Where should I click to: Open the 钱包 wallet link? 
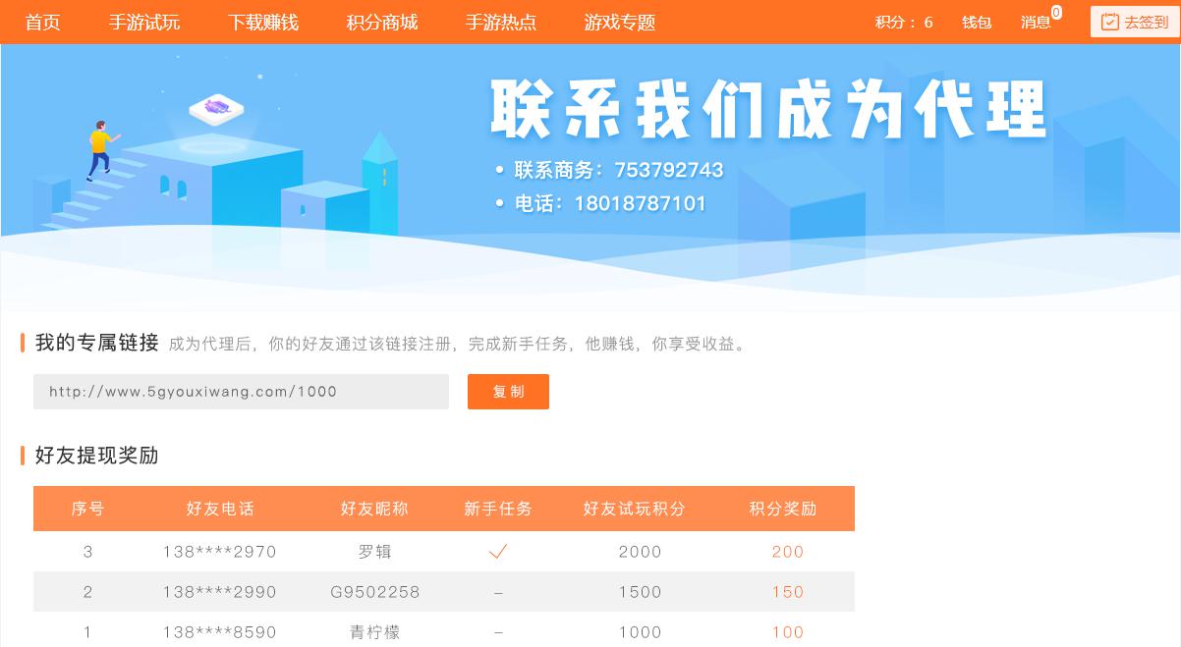pyautogui.click(x=977, y=22)
